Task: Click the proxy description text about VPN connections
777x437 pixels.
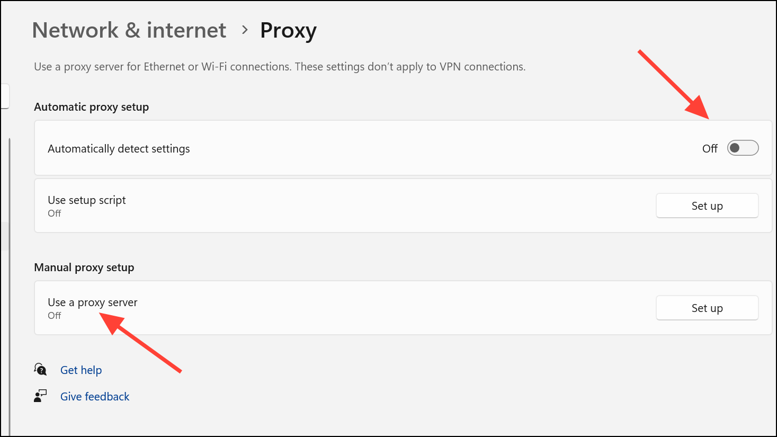Action: point(280,67)
